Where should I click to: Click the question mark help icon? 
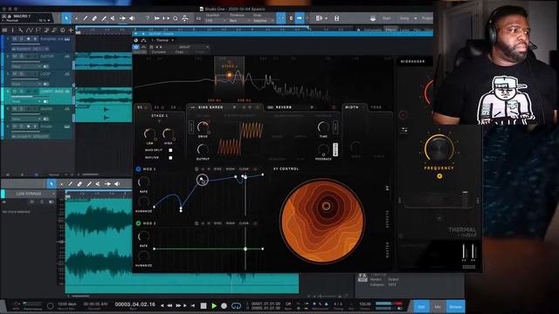pos(148,18)
